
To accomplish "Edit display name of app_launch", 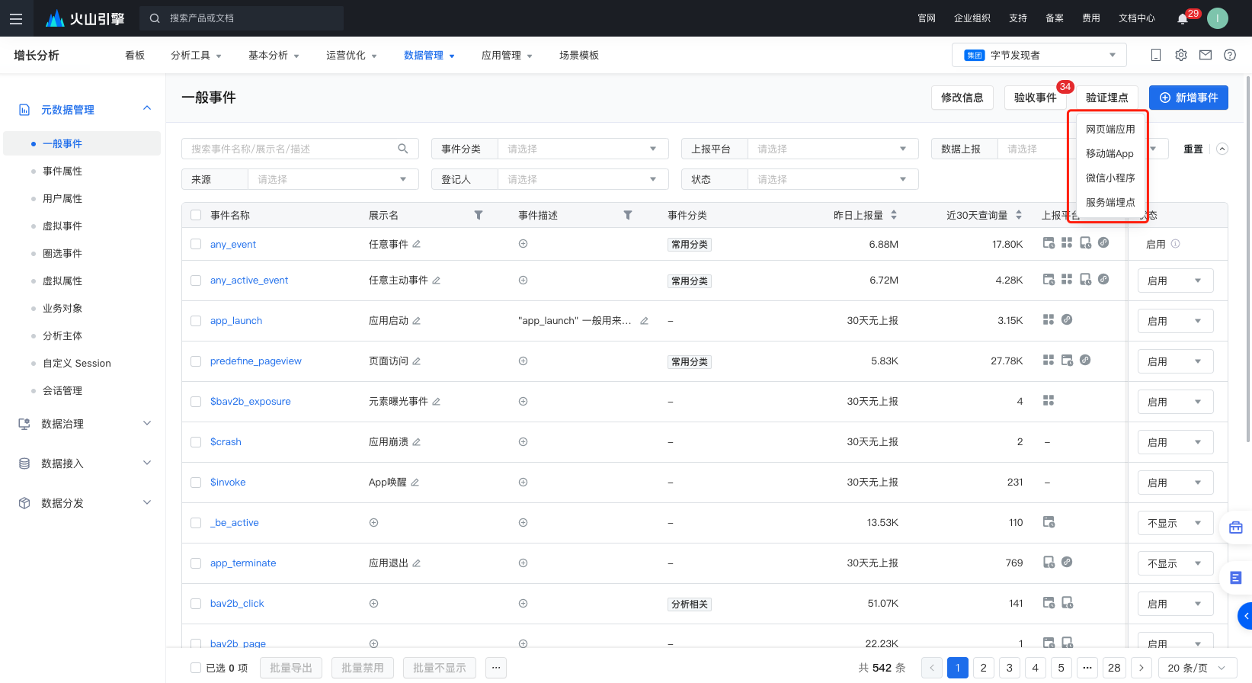I will [x=416, y=321].
